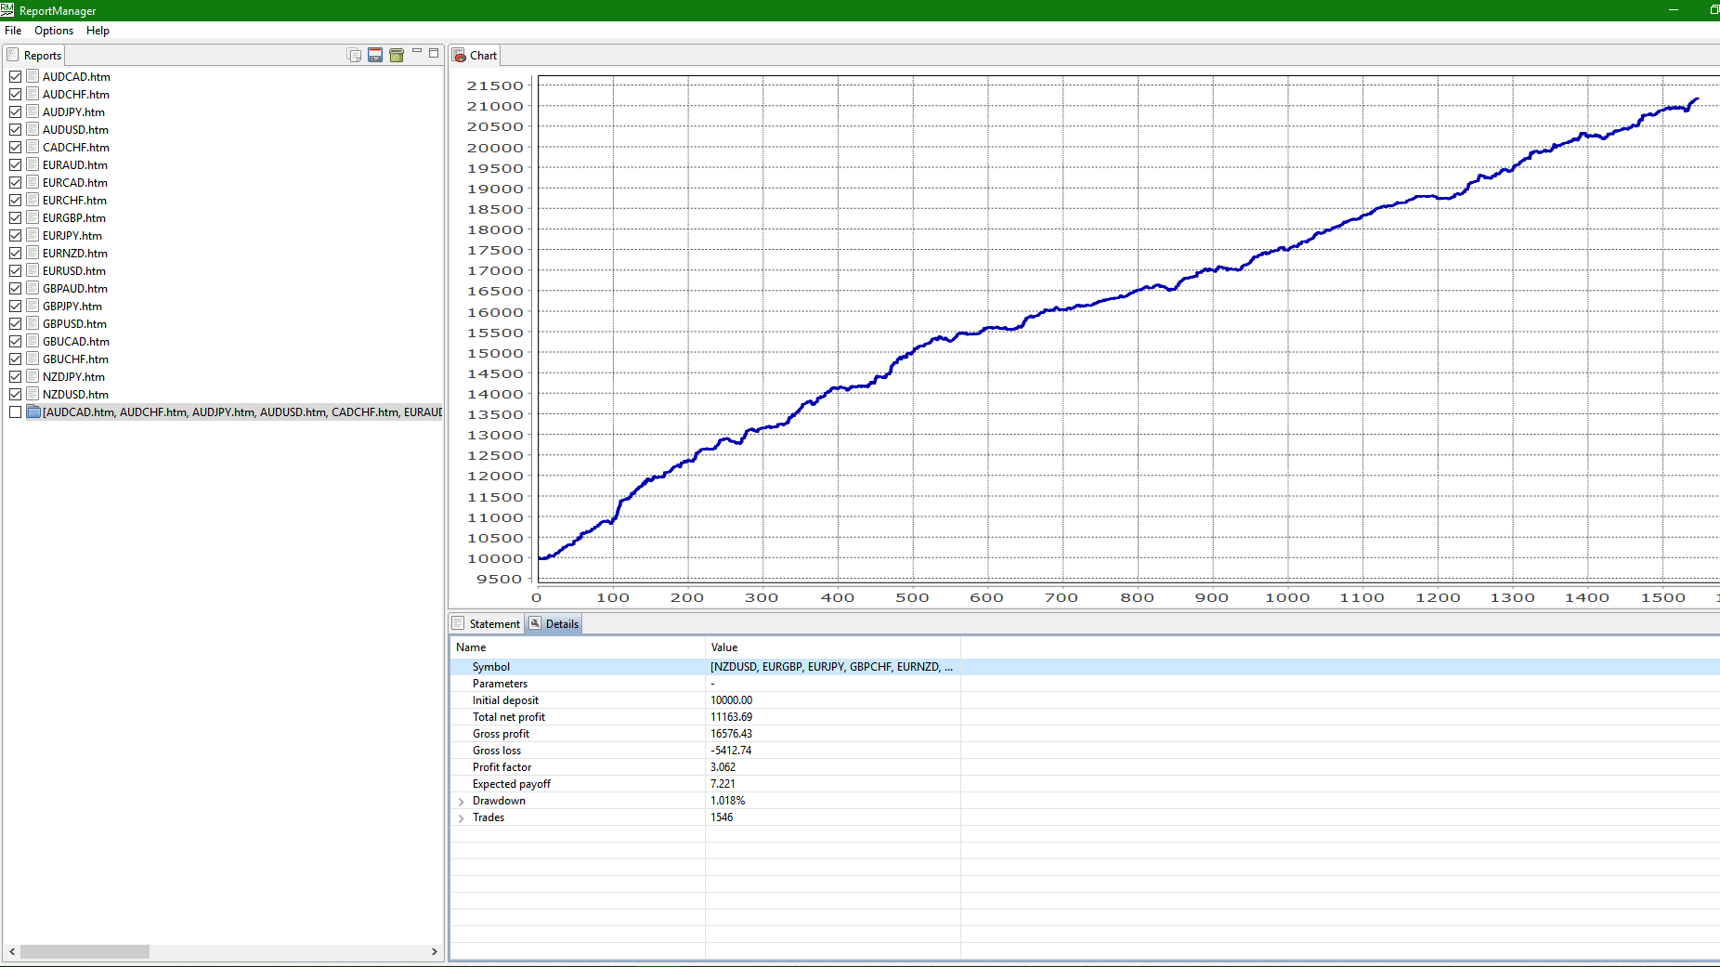Select the Reports panel tab

[x=34, y=55]
